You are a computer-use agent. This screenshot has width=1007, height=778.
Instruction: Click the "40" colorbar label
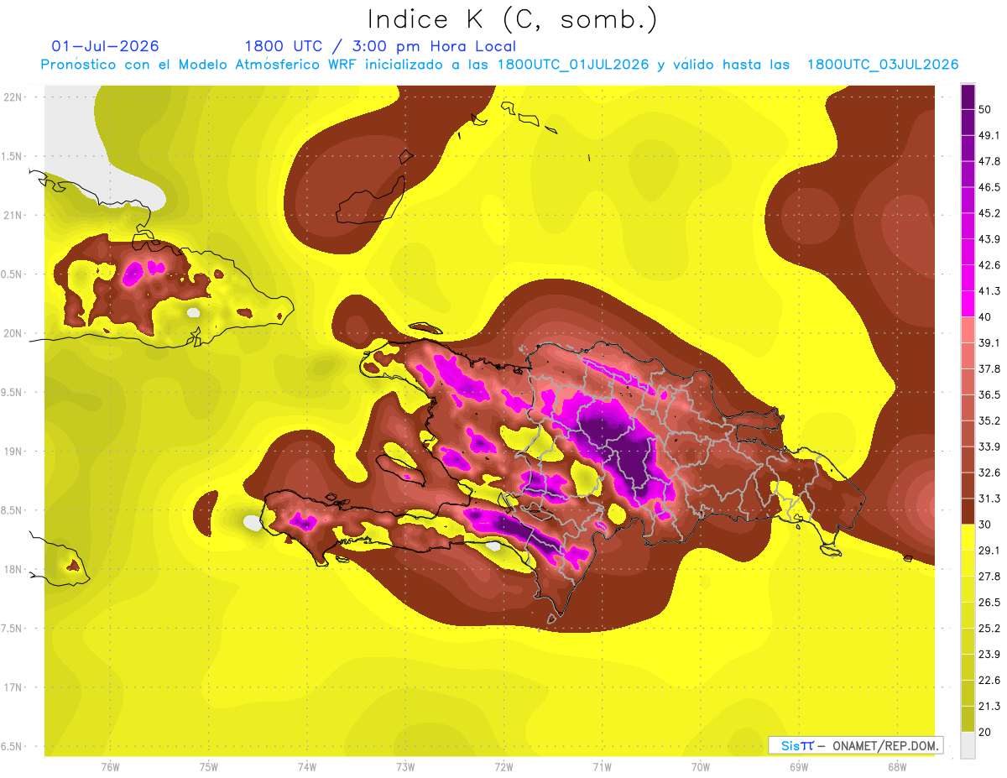(x=985, y=316)
